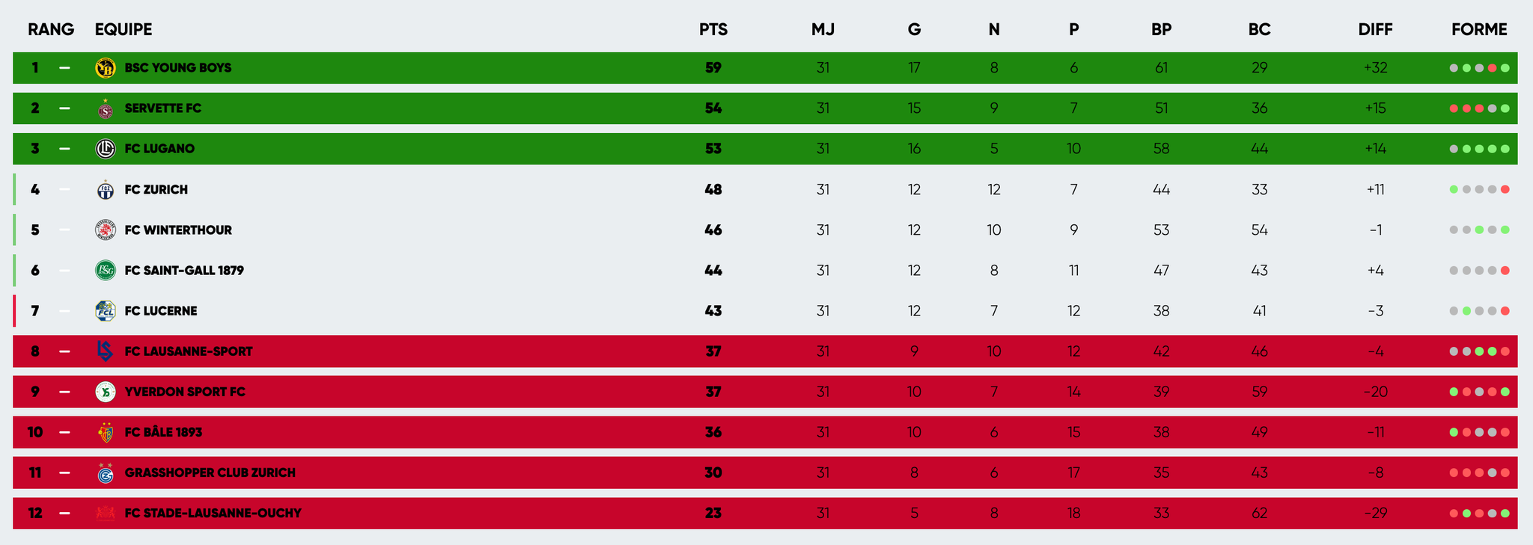Click the FC Saint-Gall 1879 crest
1533x545 pixels.
click(x=106, y=271)
